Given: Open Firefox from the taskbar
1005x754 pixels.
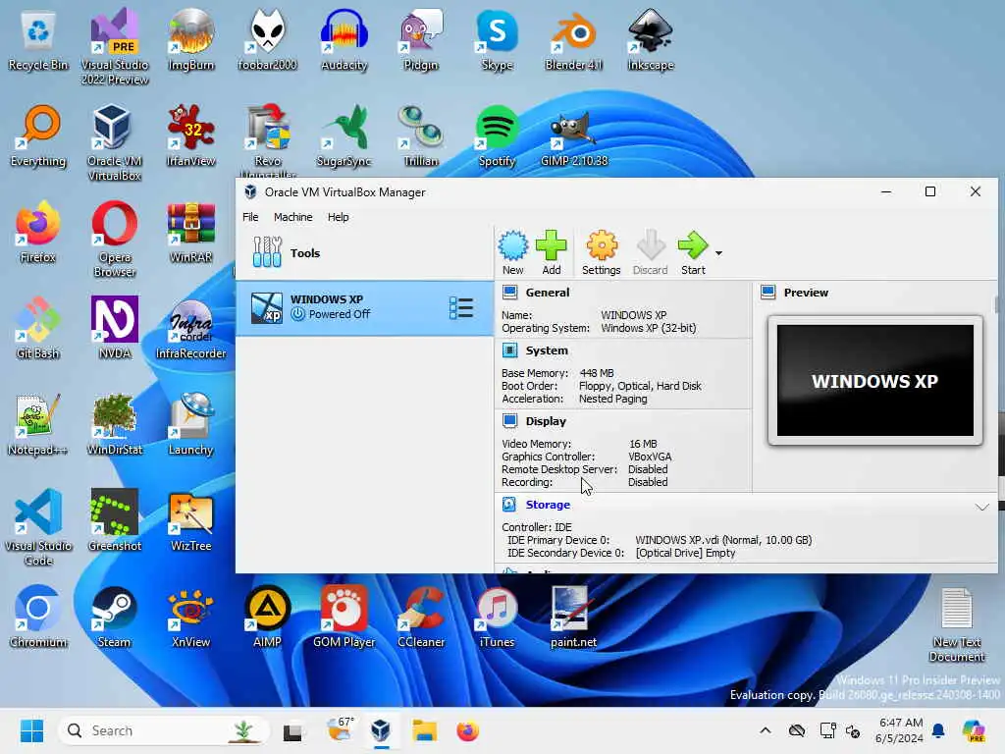Looking at the screenshot, I should [x=468, y=730].
